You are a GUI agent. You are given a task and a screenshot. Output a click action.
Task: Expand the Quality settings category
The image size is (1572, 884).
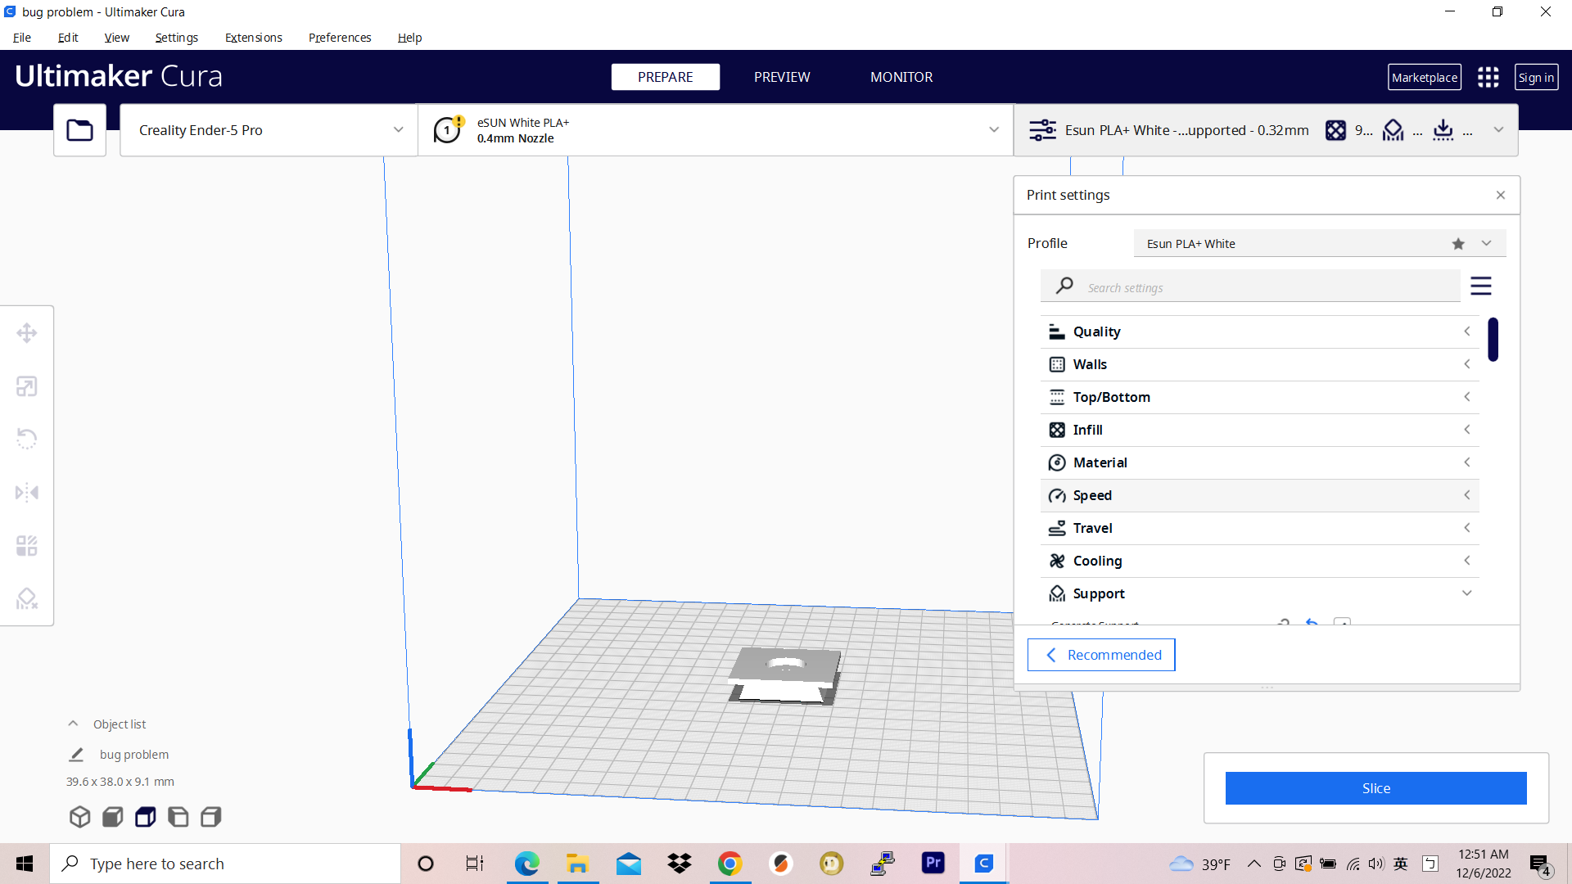pyautogui.click(x=1259, y=331)
